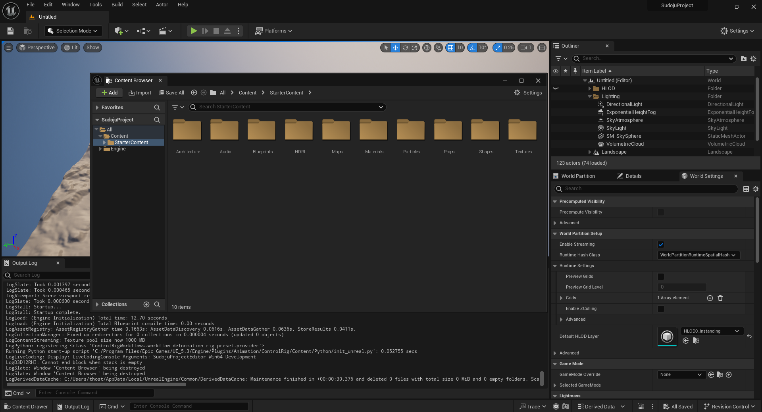Screen dimensions: 762x412
Task: Open the Build menu
Action: tap(117, 5)
